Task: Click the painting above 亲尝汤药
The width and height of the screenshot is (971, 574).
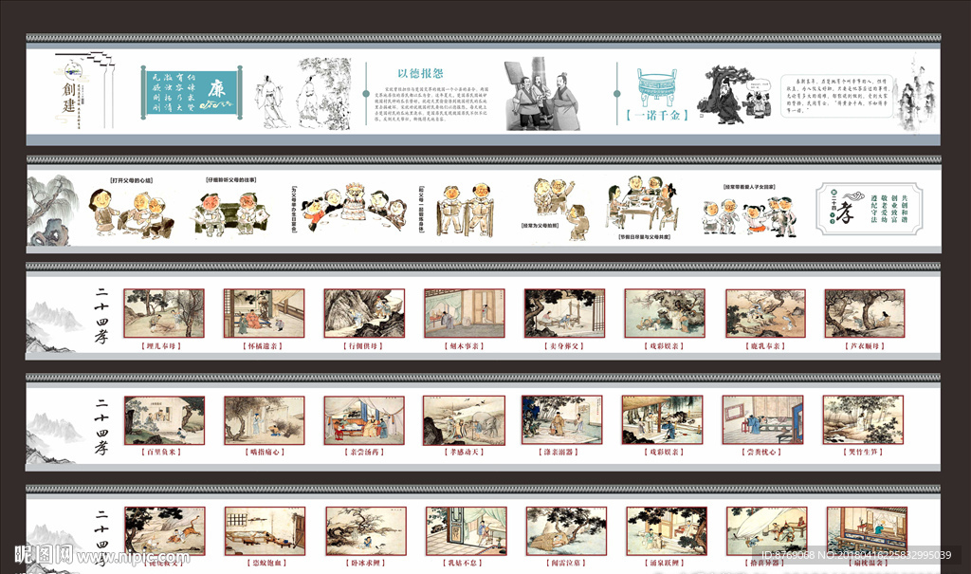Action: [x=364, y=420]
